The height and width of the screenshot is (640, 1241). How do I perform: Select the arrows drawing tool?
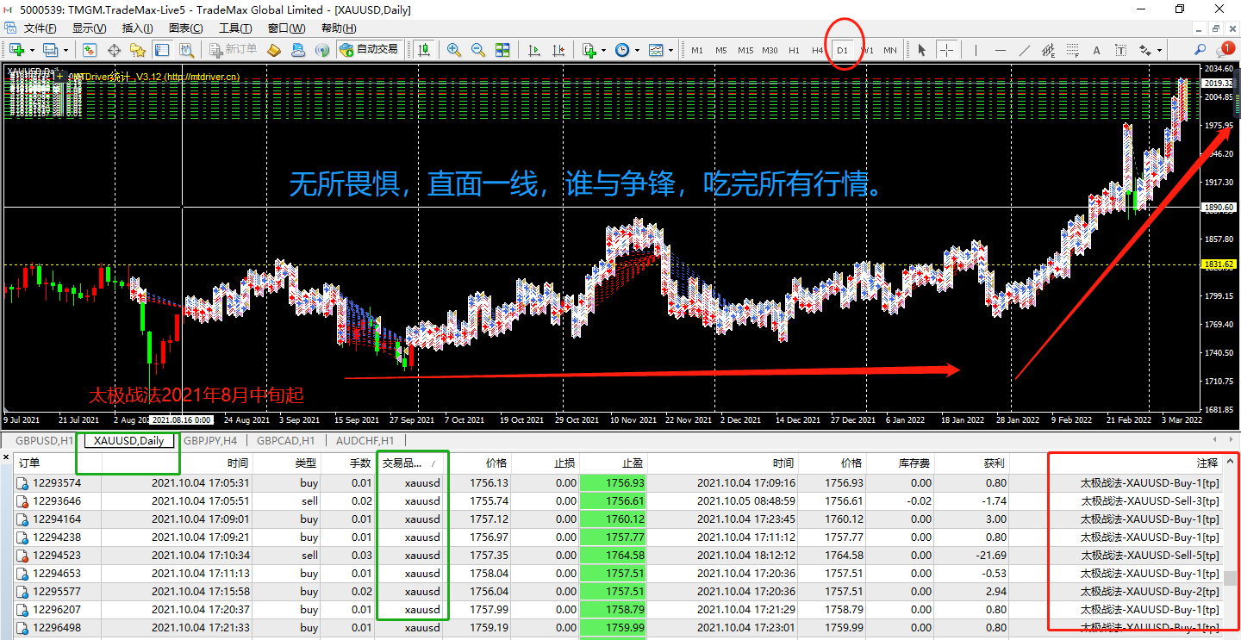tap(1145, 50)
